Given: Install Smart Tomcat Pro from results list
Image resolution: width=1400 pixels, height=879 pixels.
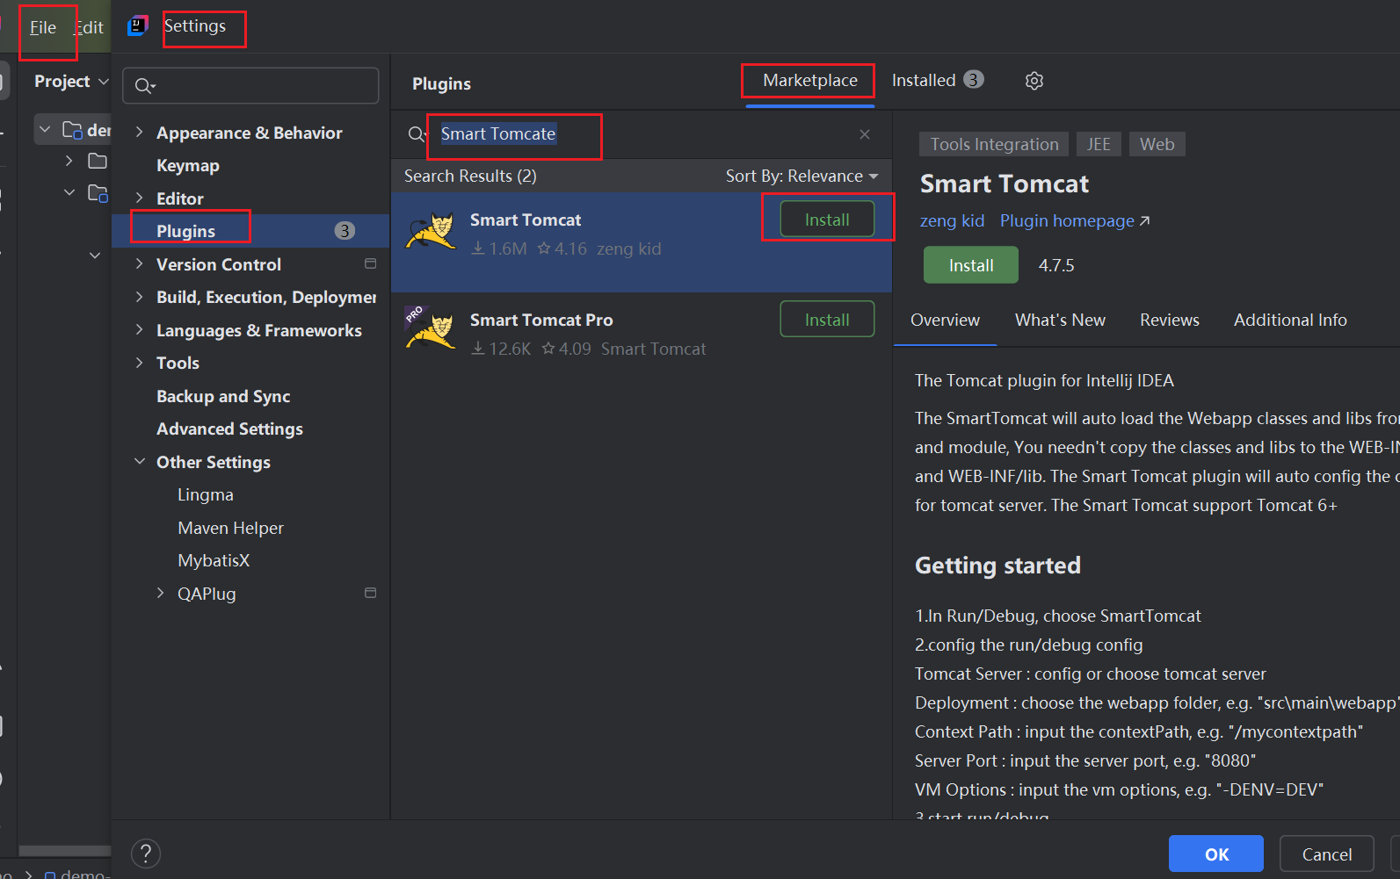Looking at the screenshot, I should 827,320.
